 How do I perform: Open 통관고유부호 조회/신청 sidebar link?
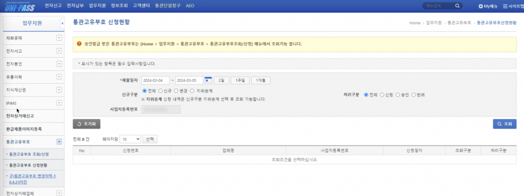pyautogui.click(x=29, y=154)
